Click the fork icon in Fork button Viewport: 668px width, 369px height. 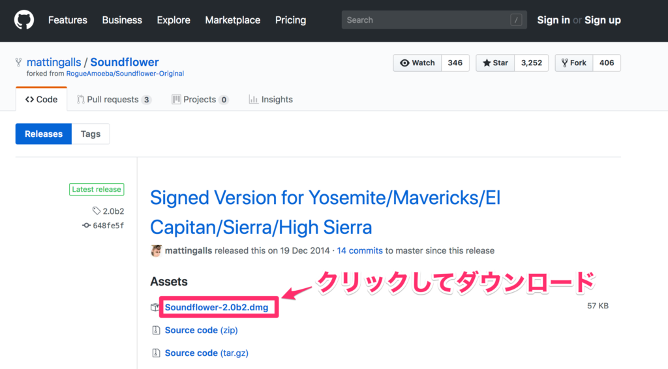pyautogui.click(x=565, y=63)
